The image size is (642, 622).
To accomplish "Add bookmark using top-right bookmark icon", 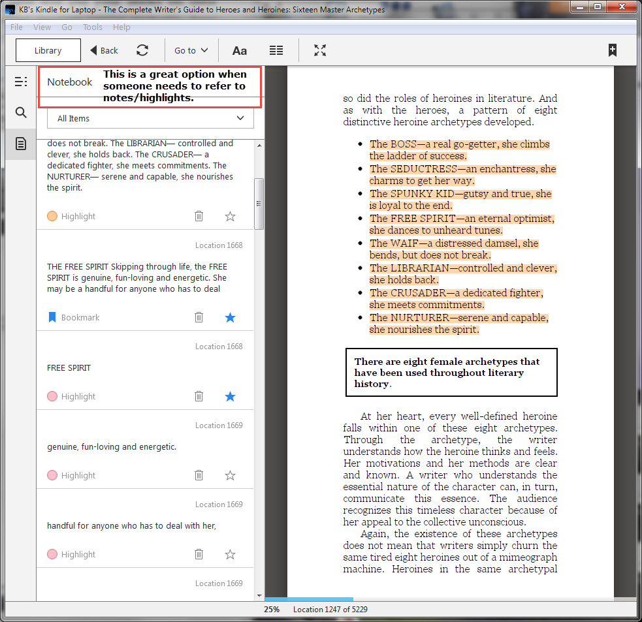I will (x=612, y=50).
